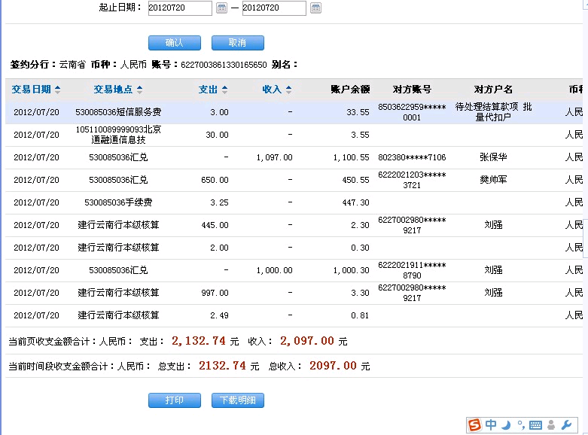Viewport: 588px width, 435px height.
Task: Open Sogou settings wrench icon
Action: tap(567, 426)
